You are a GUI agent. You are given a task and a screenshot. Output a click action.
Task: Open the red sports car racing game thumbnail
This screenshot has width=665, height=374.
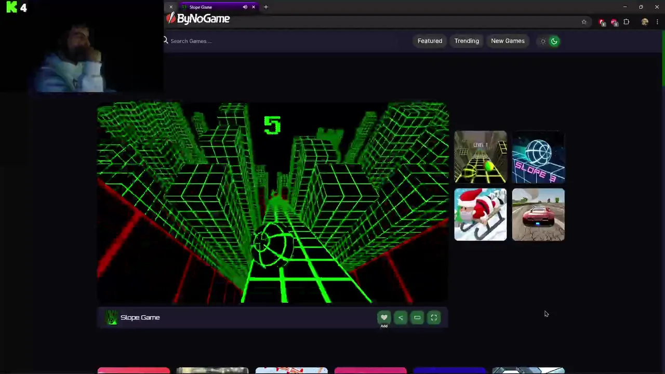pyautogui.click(x=538, y=215)
